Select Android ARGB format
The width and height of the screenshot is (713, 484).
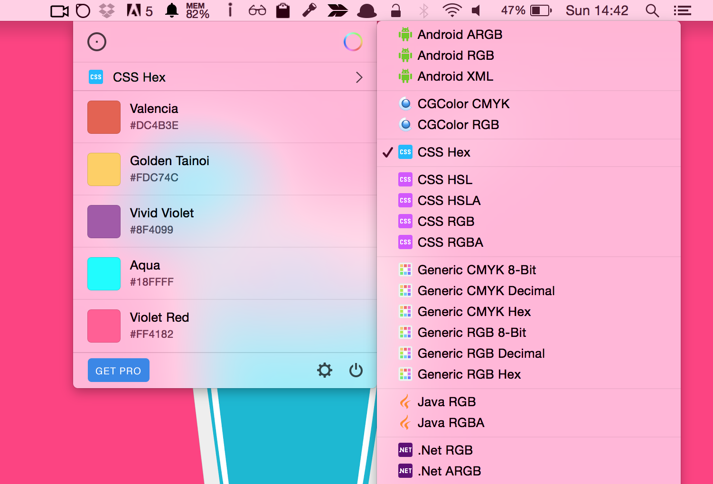click(529, 35)
